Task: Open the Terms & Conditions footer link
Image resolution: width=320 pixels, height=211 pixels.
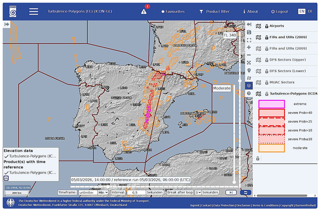Action: click(x=265, y=206)
